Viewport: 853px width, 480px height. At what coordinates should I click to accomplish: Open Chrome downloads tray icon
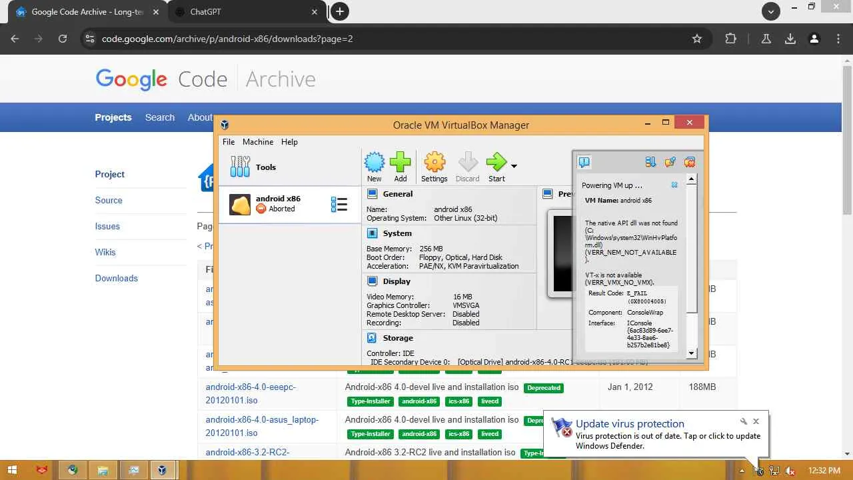790,39
